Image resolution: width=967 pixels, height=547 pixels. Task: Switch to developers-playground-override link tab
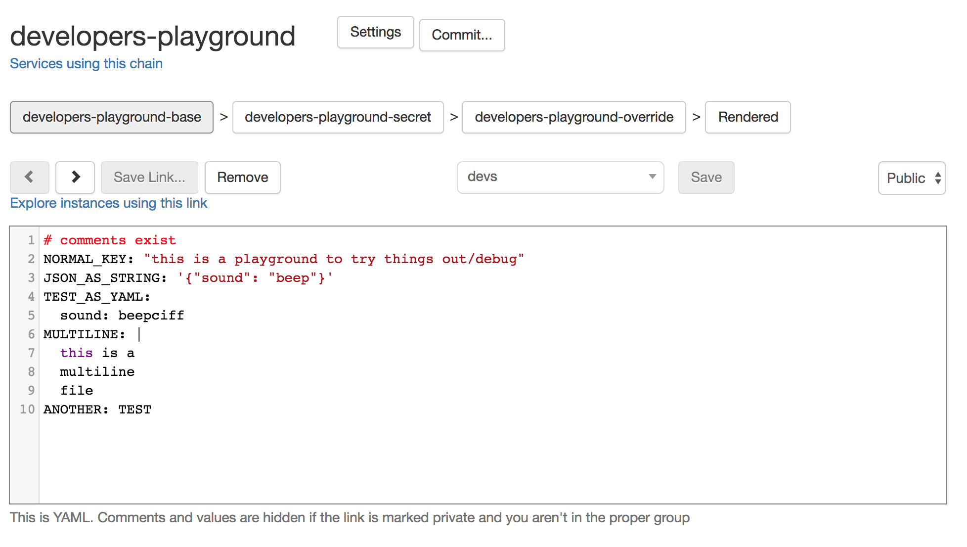click(573, 117)
